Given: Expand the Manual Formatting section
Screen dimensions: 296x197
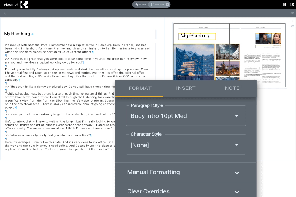Looking at the screenshot, I should [186, 172].
